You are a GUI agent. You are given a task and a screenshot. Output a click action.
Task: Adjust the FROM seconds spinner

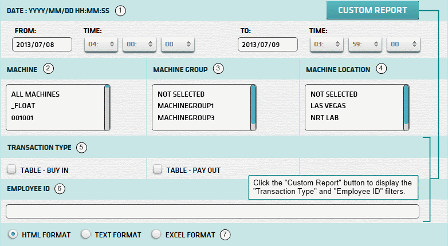click(x=178, y=44)
